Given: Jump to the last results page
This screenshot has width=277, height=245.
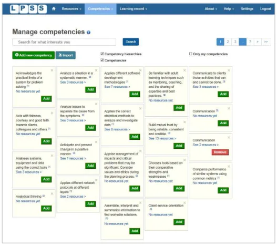Looking at the screenshot, I should pos(266,42).
